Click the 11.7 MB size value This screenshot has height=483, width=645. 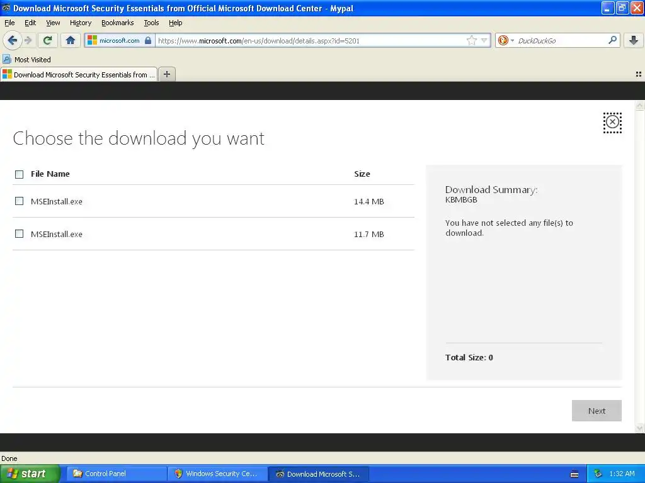tap(369, 235)
